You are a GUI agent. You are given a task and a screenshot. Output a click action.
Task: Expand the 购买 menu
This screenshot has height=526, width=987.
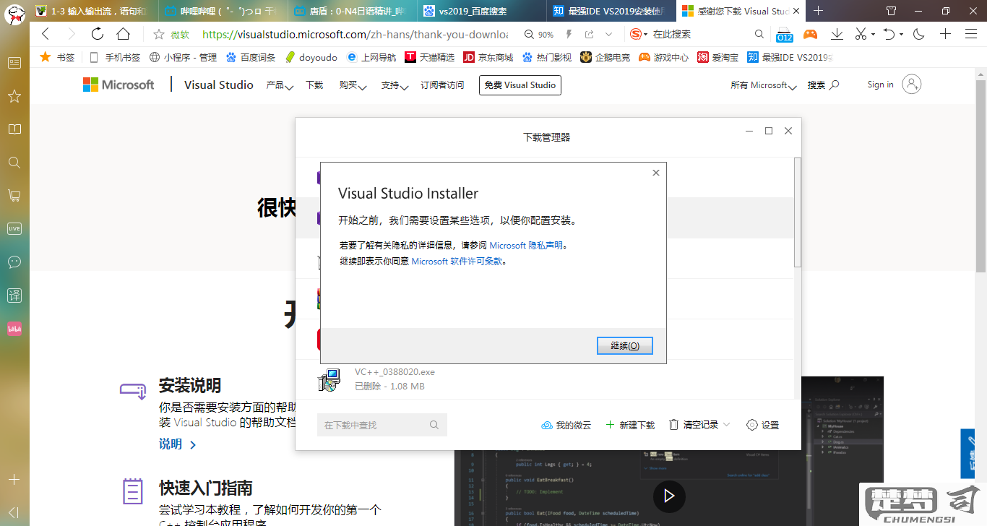353,85
